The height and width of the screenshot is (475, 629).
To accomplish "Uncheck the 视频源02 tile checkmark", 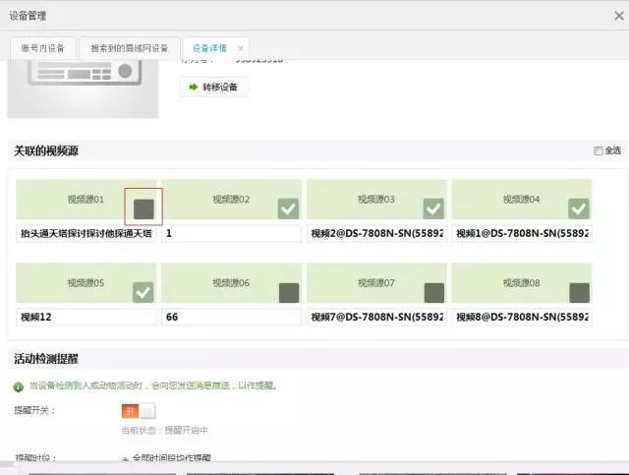I will click(288, 208).
